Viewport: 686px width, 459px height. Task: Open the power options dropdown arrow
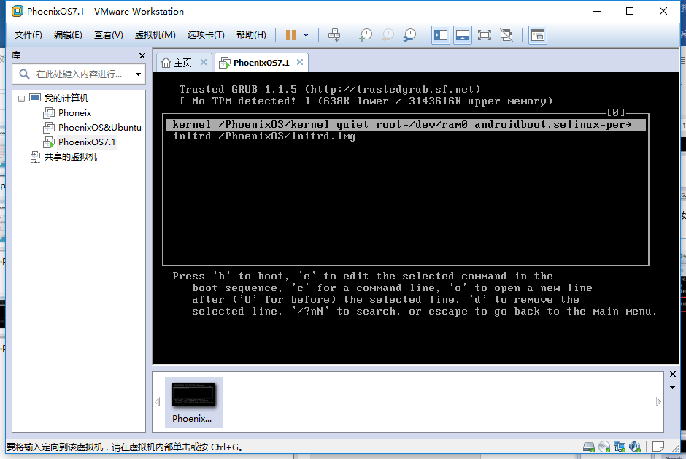click(x=307, y=35)
